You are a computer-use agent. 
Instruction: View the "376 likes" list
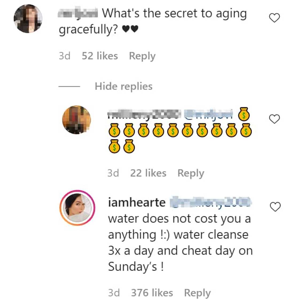(152, 293)
